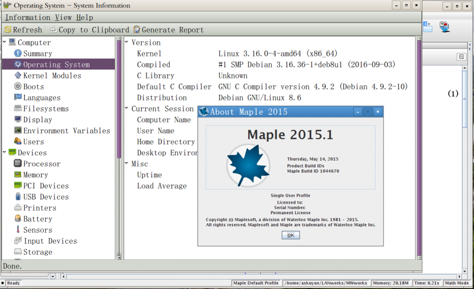Click the Sensors thermometer icon
474x289 pixels.
(18, 230)
